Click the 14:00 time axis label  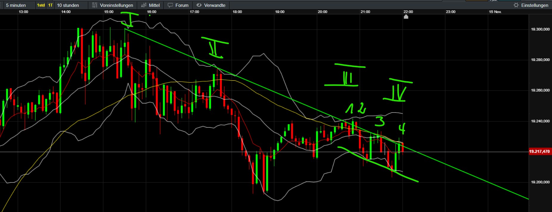tap(66, 12)
